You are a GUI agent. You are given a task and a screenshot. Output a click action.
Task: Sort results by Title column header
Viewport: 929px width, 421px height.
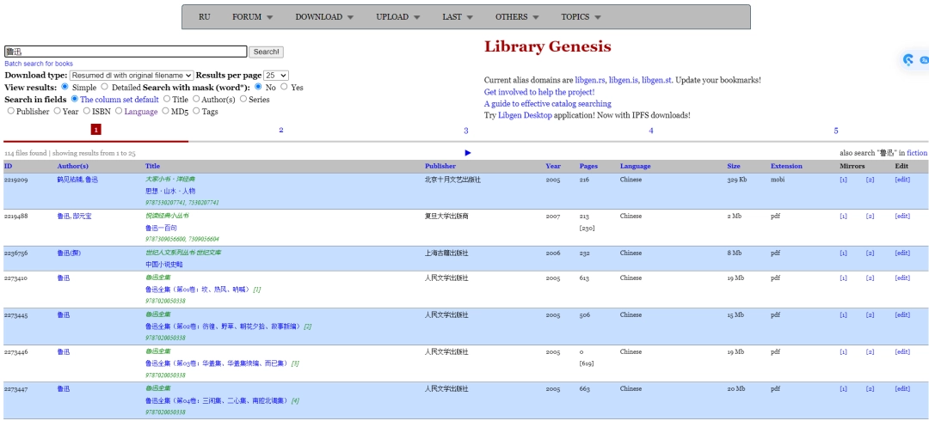(x=152, y=167)
